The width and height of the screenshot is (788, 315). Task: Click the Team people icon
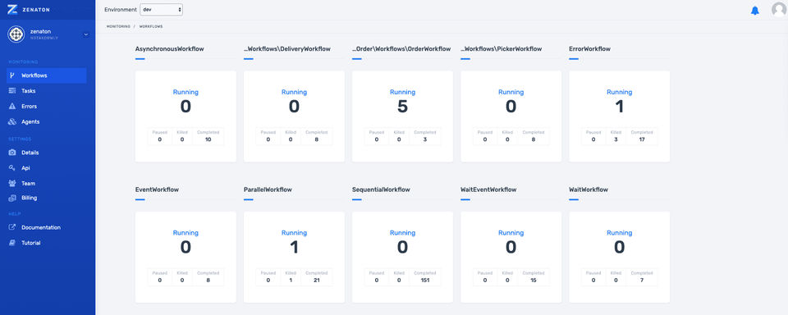pos(12,184)
